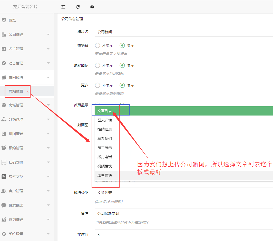Click the 群发推送 chat bubble icon
This screenshot has height=241, width=273.
click(4, 205)
